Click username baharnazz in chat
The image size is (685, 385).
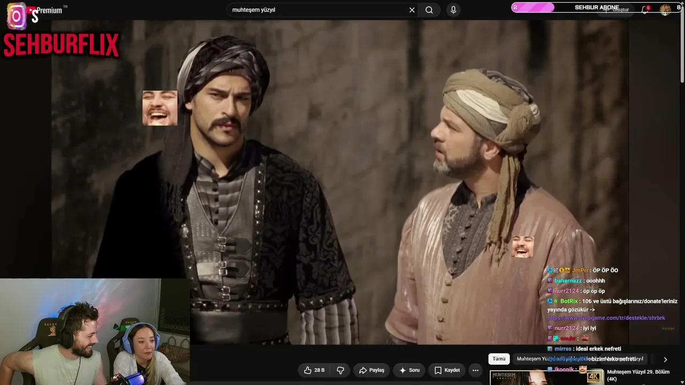568,281
